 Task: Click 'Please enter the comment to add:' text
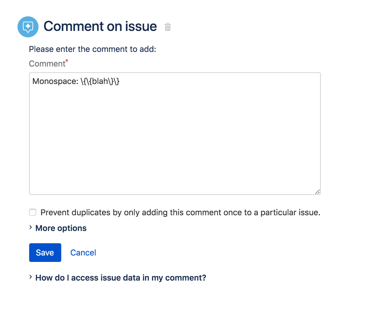tap(92, 49)
